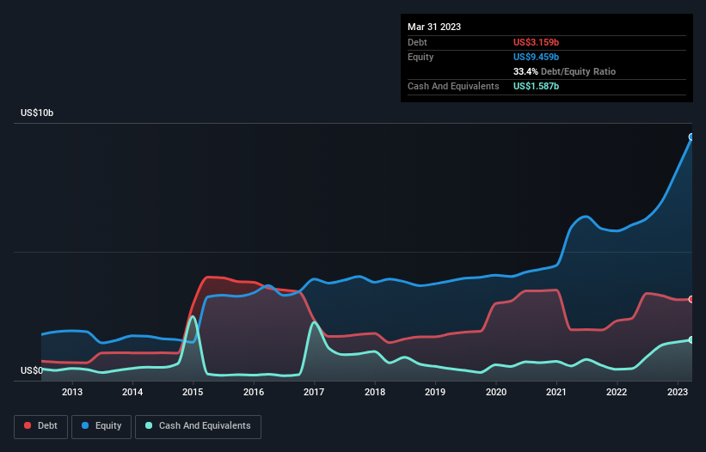This screenshot has height=452, width=706.
Task: Select the Equity endpoint marker at 2023
Action: 691,137
